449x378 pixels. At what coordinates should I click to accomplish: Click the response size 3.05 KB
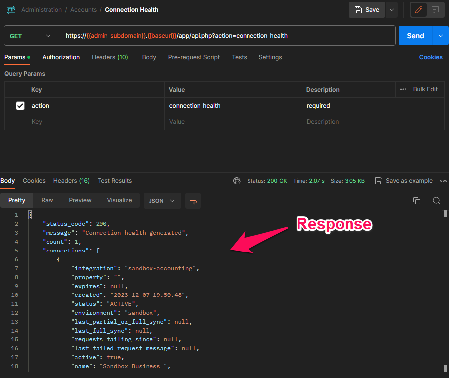point(354,181)
